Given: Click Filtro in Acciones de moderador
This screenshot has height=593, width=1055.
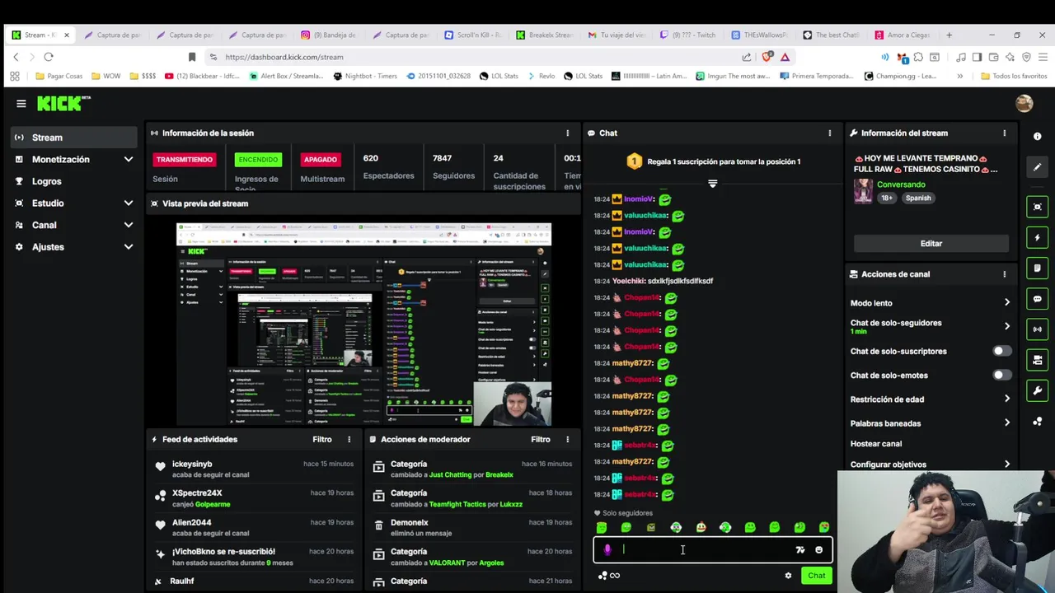Looking at the screenshot, I should click(x=541, y=439).
